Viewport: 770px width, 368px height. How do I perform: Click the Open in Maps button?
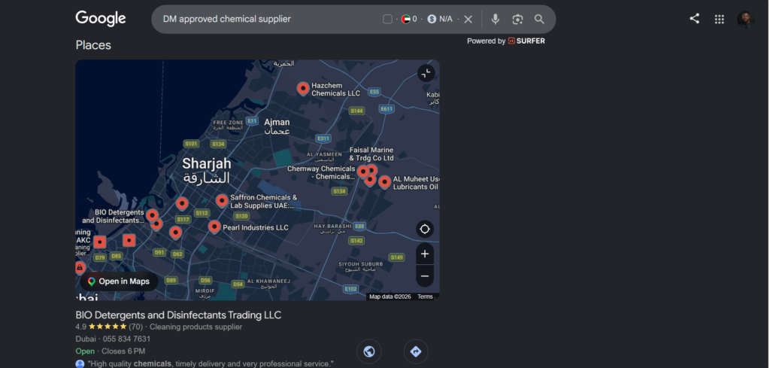tap(119, 281)
